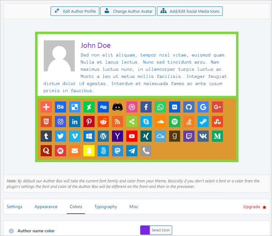Open the Facebook social icon
Image resolution: width=272 pixels, height=236 pixels.
click(x=146, y=107)
